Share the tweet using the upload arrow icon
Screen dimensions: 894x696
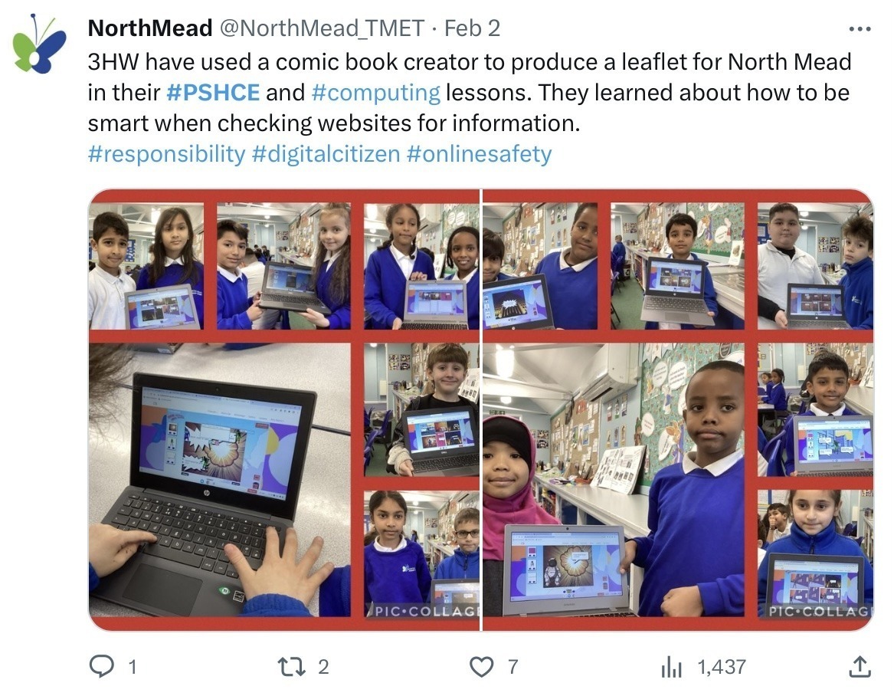click(860, 666)
